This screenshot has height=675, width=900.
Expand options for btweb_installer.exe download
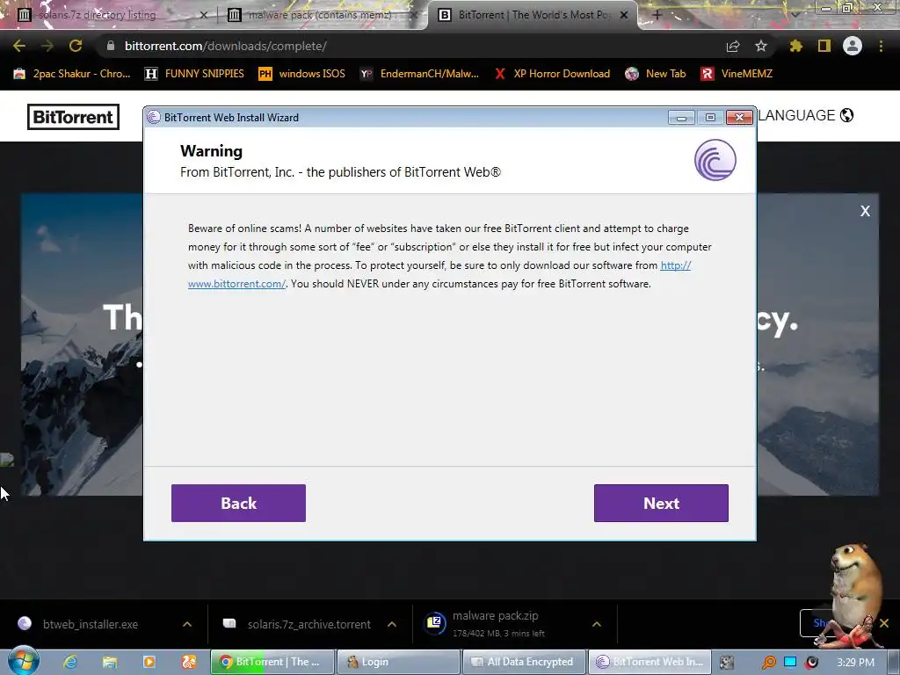tap(187, 624)
